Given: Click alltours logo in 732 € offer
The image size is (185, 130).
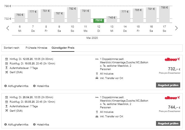Looking at the screenshot, I should point(172,60).
